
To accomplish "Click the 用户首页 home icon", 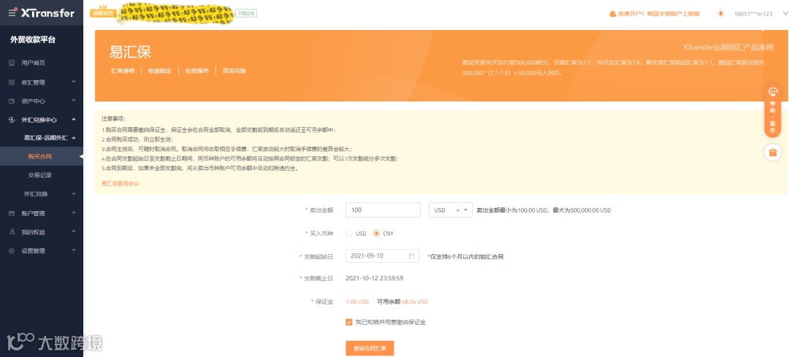I will click(12, 63).
